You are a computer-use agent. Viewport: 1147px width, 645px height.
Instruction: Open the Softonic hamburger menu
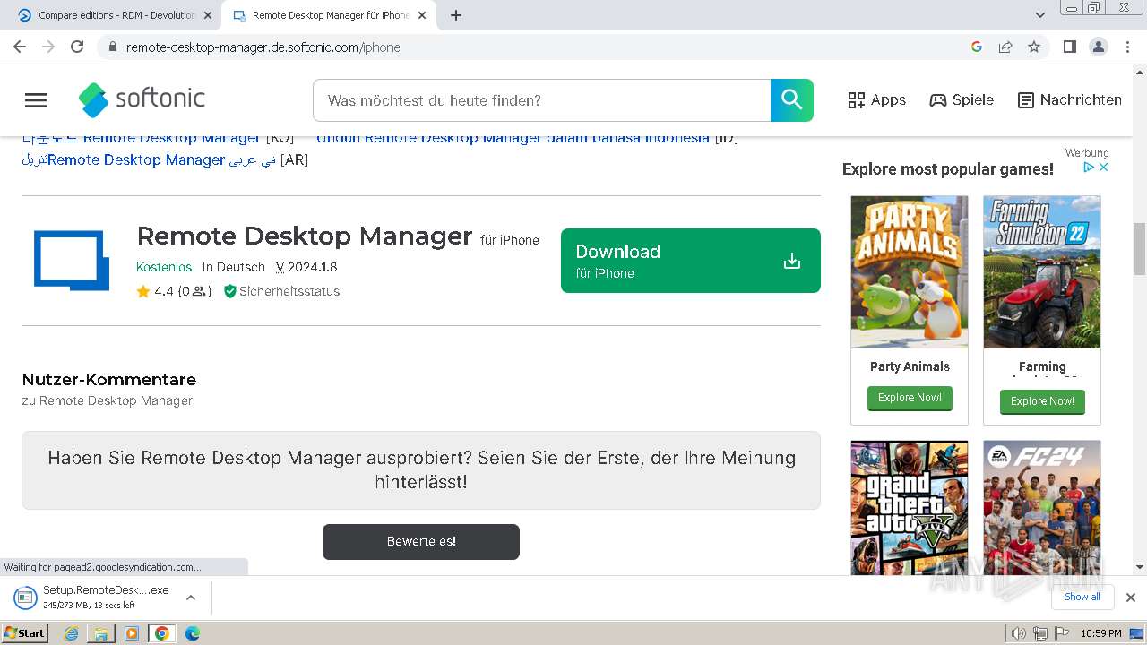click(36, 100)
